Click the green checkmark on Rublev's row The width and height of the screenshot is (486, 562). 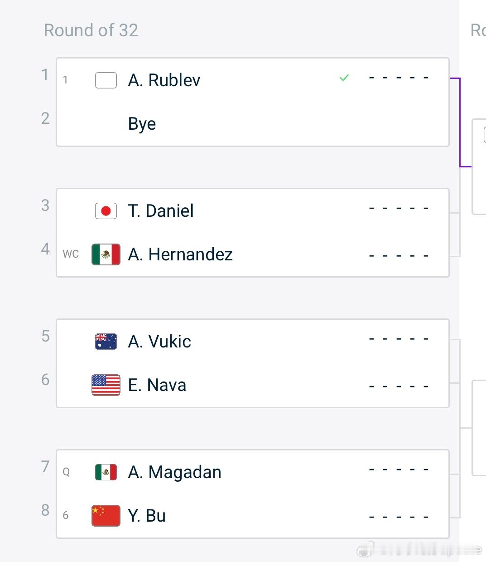pos(344,78)
